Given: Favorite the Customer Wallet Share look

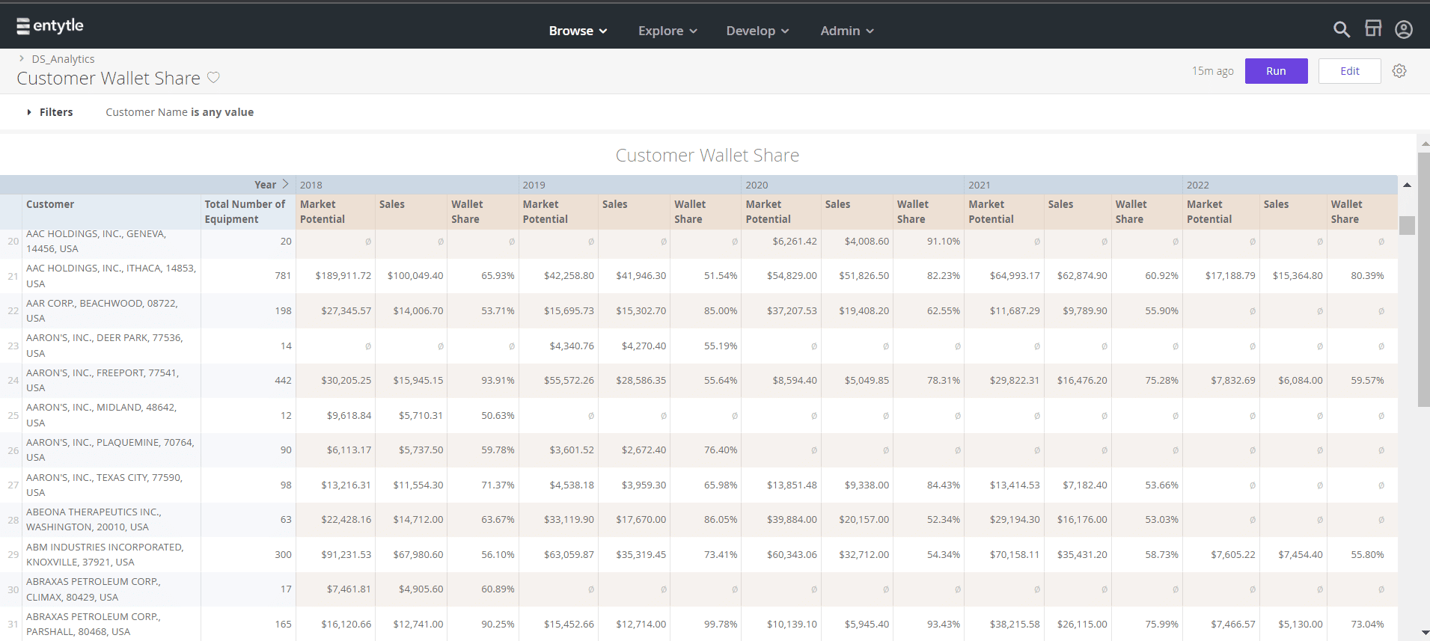Looking at the screenshot, I should click(x=213, y=78).
